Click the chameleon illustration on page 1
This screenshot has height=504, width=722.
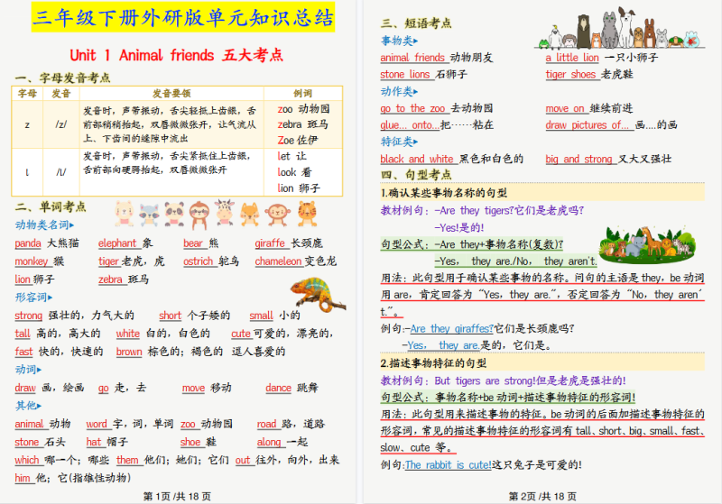pos(318,294)
